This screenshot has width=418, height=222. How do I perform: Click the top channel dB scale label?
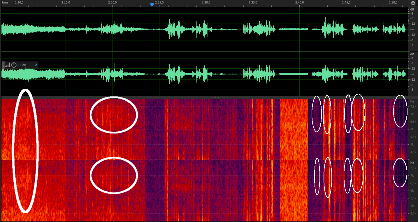click(x=412, y=9)
